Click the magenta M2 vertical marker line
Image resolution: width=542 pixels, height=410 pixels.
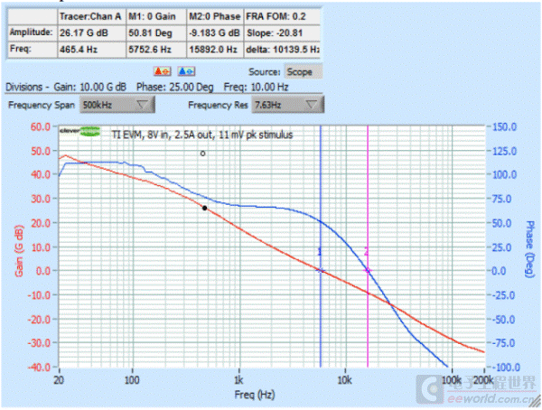click(368, 199)
